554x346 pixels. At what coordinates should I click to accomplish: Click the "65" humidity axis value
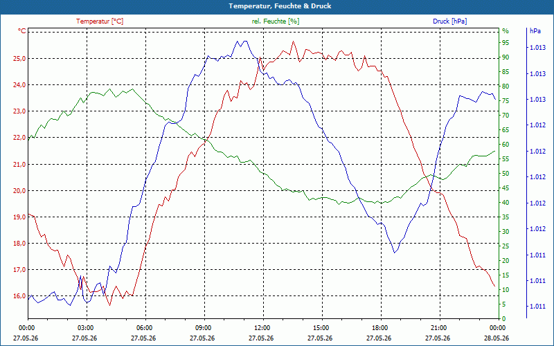coord(506,130)
